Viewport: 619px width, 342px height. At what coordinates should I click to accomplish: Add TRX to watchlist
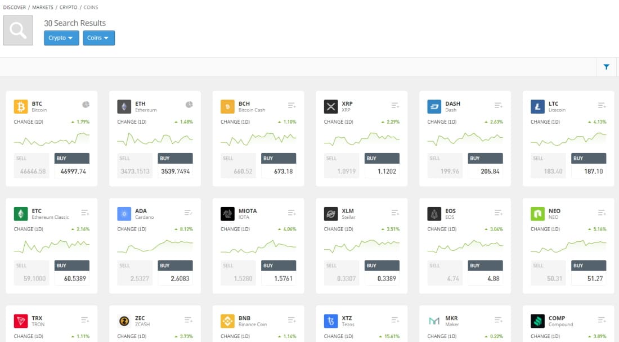[86, 320]
